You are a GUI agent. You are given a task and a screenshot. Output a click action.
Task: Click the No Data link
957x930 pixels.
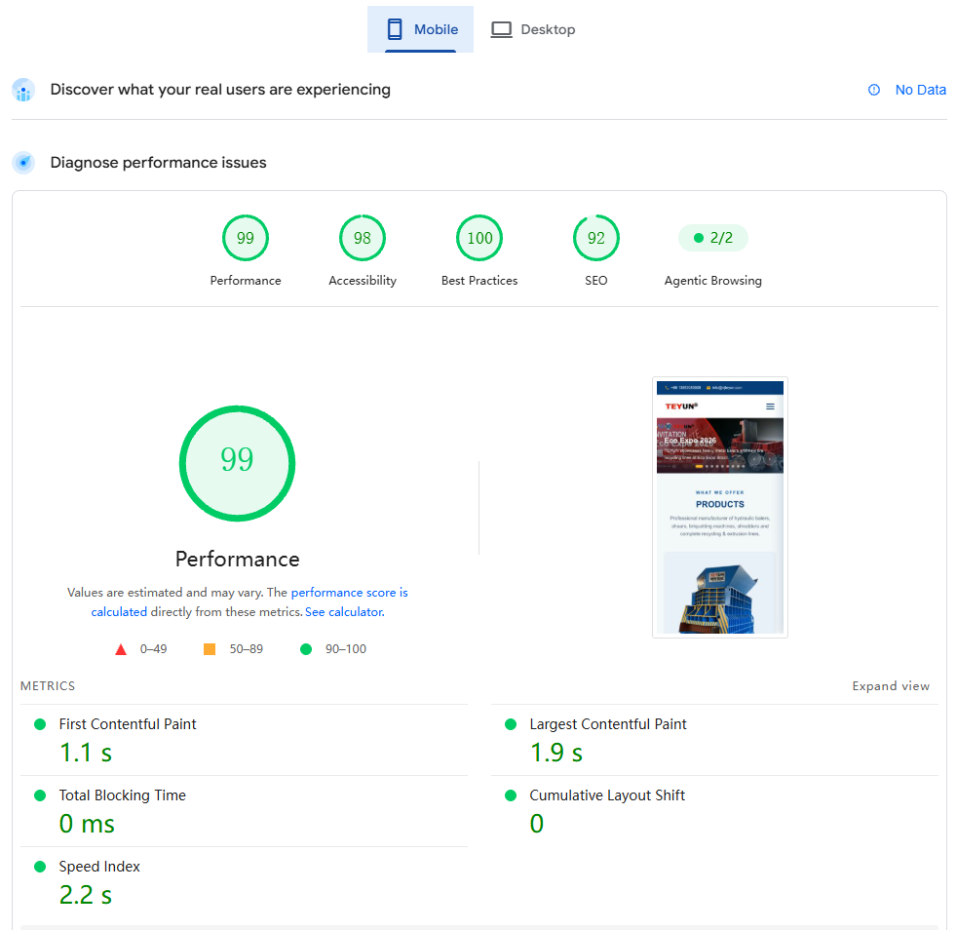(x=920, y=90)
